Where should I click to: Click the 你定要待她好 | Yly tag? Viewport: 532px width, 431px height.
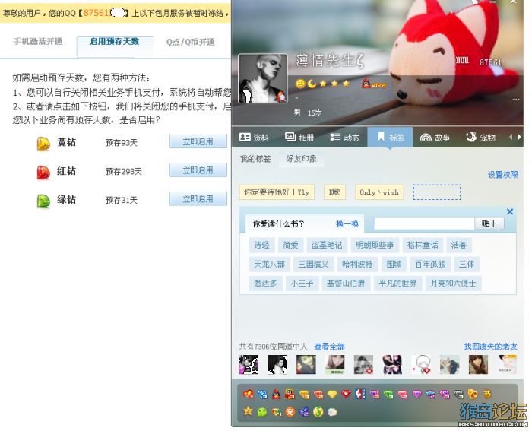[x=277, y=192]
